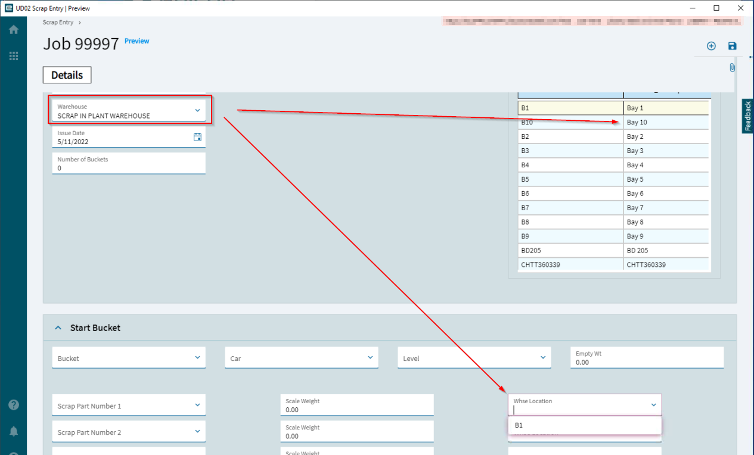Select the B6 grid cell

coord(570,194)
